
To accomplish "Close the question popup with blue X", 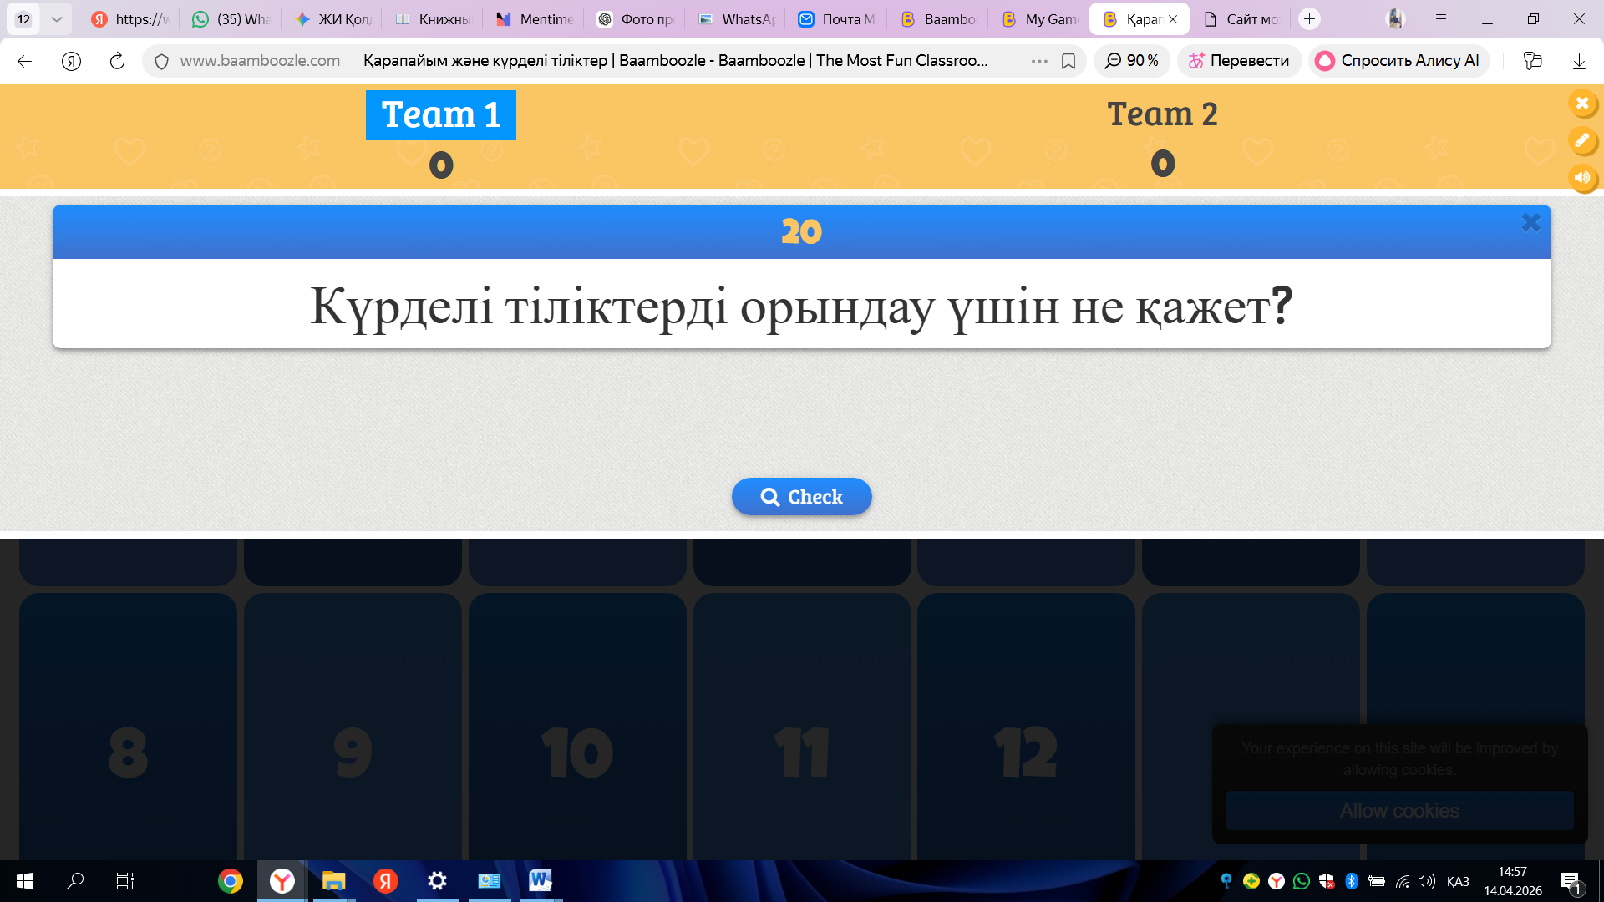I will (x=1530, y=222).
